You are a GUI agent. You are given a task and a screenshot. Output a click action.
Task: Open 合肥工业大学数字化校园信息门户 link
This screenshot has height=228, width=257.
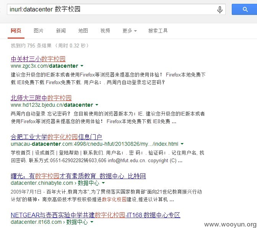(x=57, y=137)
